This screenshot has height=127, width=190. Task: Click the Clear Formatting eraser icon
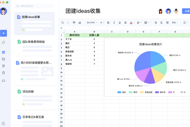[80, 23]
